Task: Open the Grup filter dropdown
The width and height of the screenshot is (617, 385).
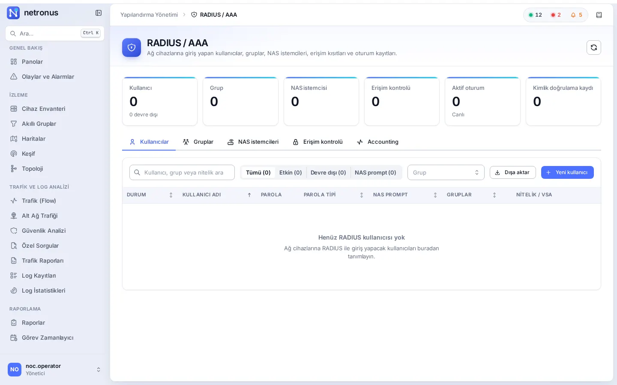Action: pos(446,172)
